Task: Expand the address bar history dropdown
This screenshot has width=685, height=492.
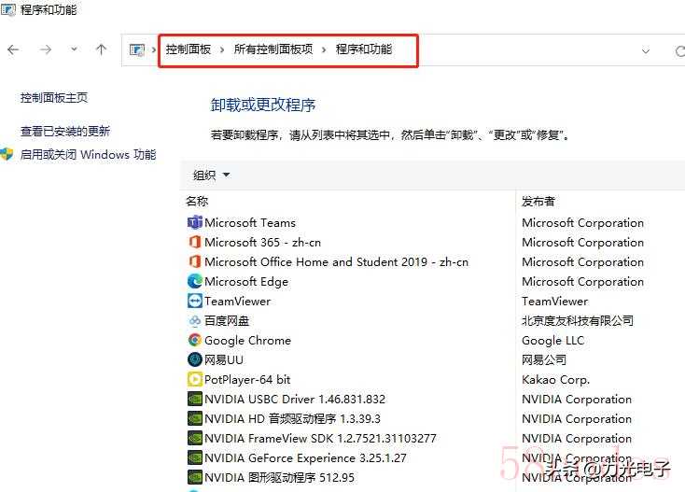Action: point(646,50)
